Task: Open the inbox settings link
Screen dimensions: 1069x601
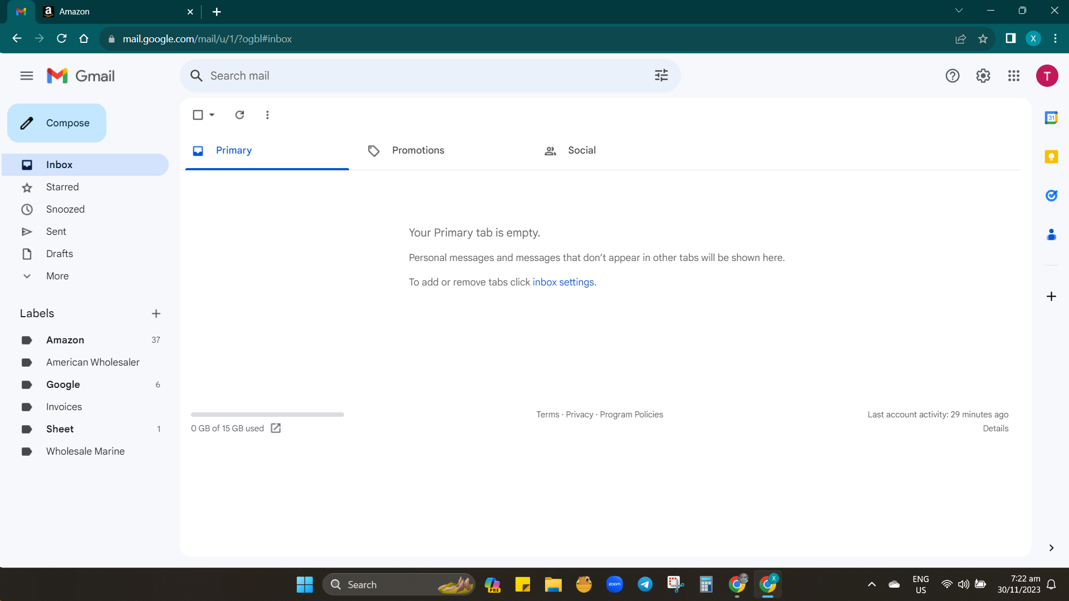Action: (563, 282)
